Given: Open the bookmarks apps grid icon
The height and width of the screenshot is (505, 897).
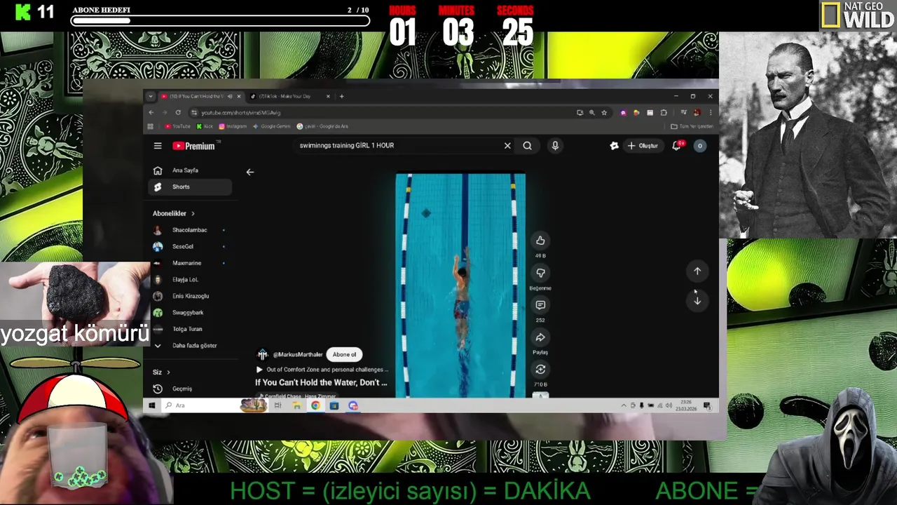Looking at the screenshot, I should pyautogui.click(x=150, y=126).
